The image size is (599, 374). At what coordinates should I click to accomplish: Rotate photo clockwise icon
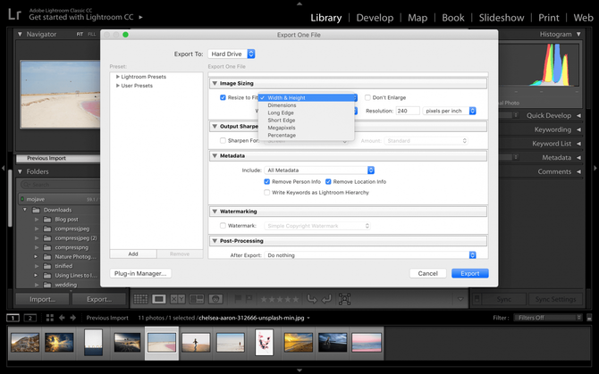[326, 299]
